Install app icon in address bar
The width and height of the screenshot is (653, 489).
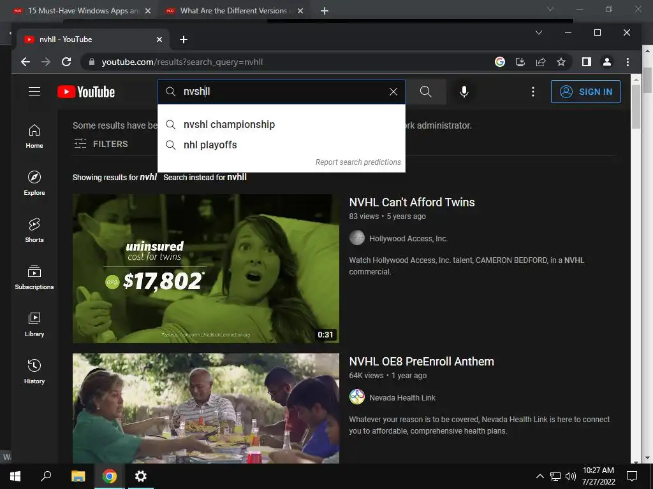tap(520, 62)
